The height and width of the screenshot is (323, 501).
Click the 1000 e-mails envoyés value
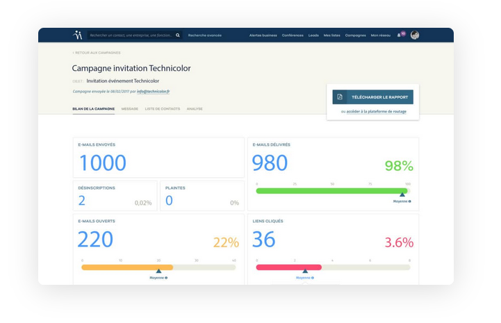tap(103, 163)
